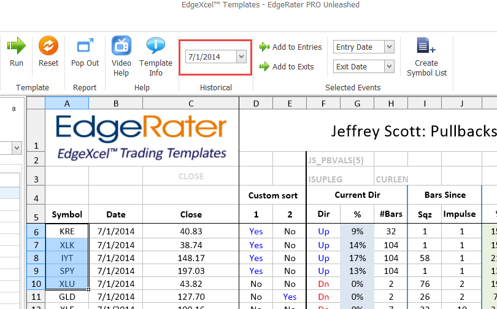Open the Entry Date dropdown

pyautogui.click(x=389, y=47)
